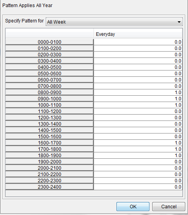The width and height of the screenshot is (188, 215).
Task: Select the 1700-1800 row header
Action: 50,149
